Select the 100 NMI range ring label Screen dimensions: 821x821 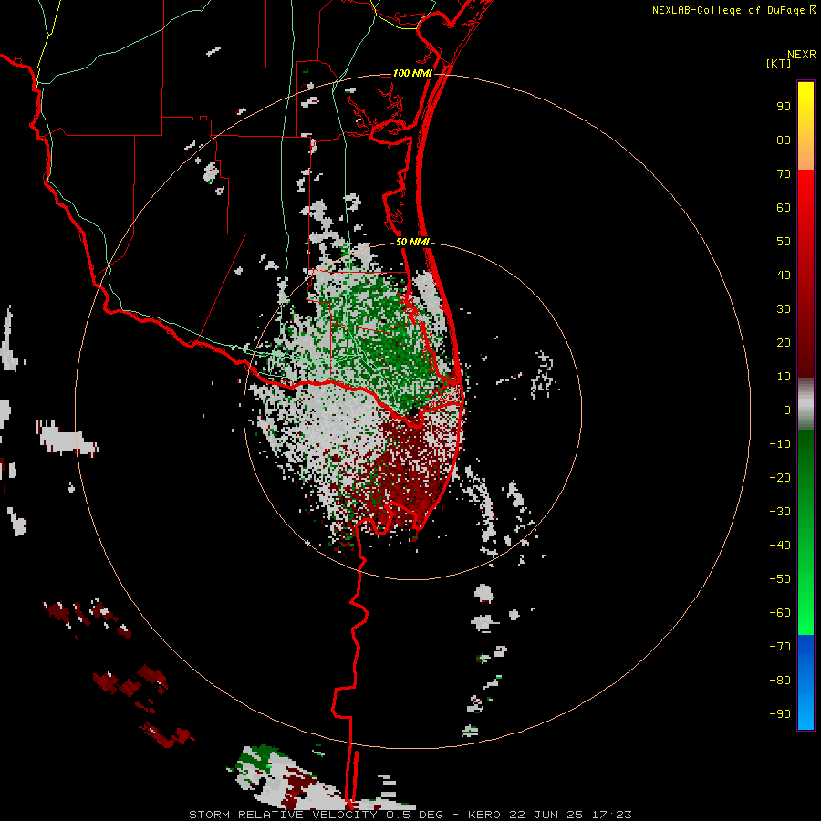[412, 73]
